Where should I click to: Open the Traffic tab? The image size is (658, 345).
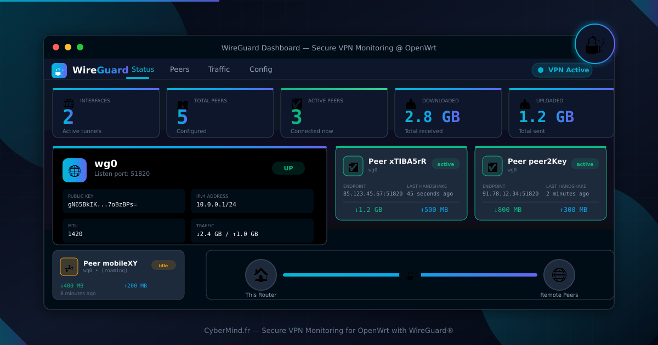pyautogui.click(x=219, y=69)
